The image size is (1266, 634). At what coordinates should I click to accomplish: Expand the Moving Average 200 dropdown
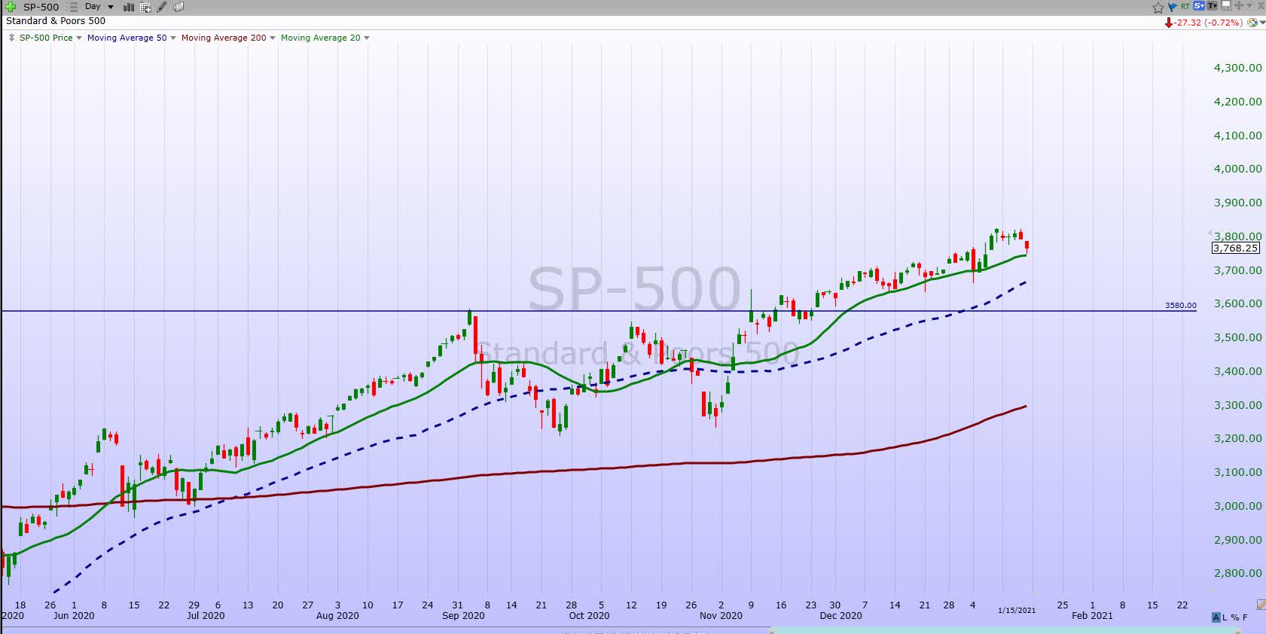(273, 38)
